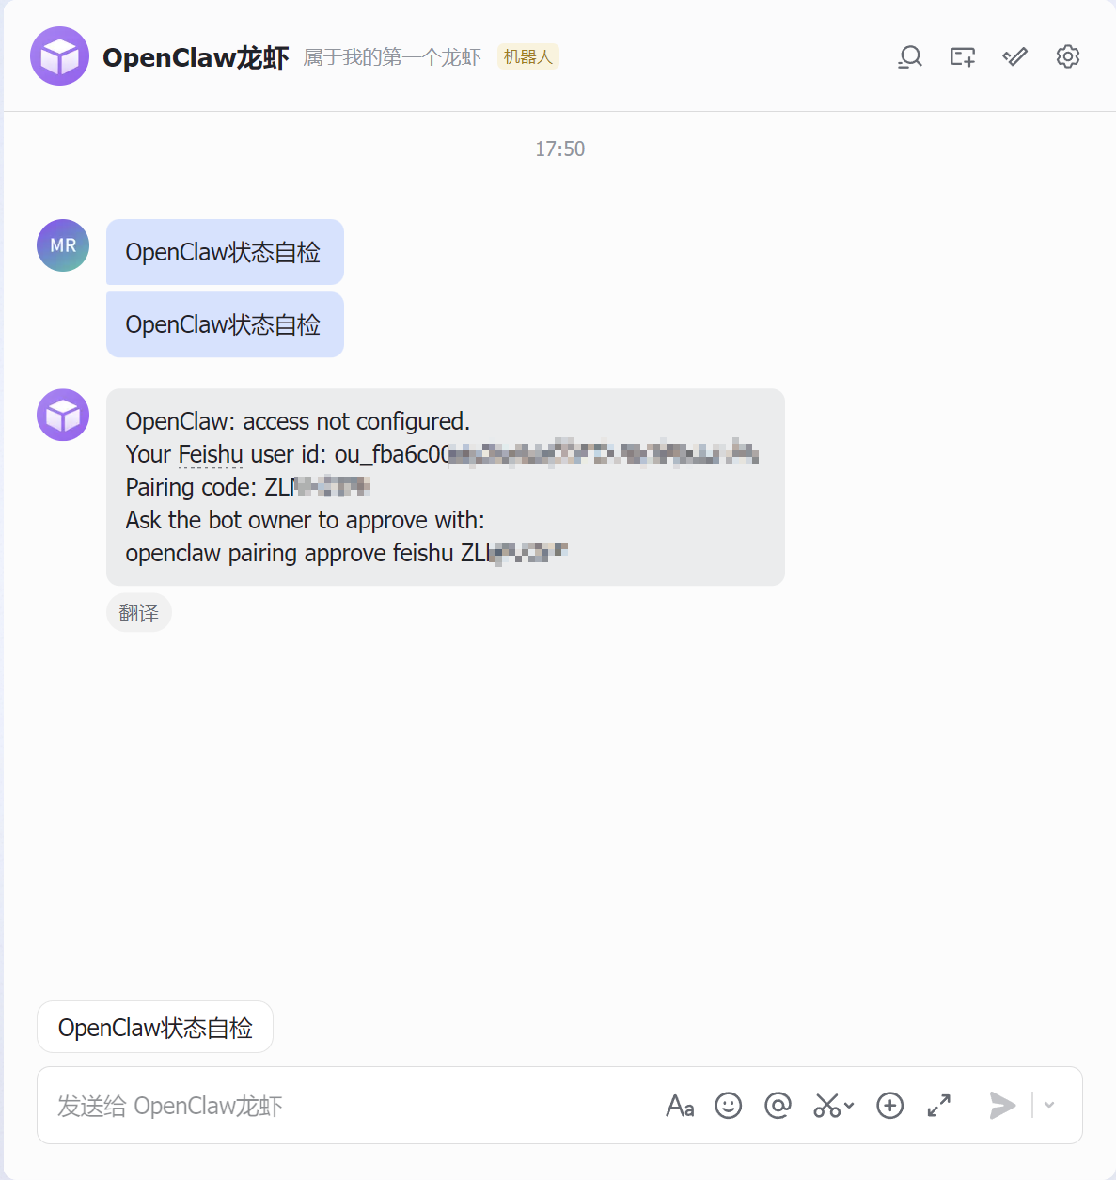The width and height of the screenshot is (1116, 1180).
Task: Open the plus add-attachment icon
Action: (889, 1106)
